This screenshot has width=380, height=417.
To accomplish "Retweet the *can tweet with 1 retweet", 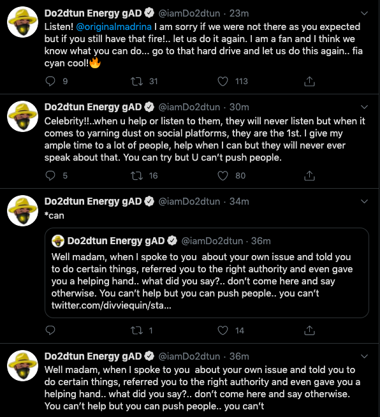I will (136, 330).
